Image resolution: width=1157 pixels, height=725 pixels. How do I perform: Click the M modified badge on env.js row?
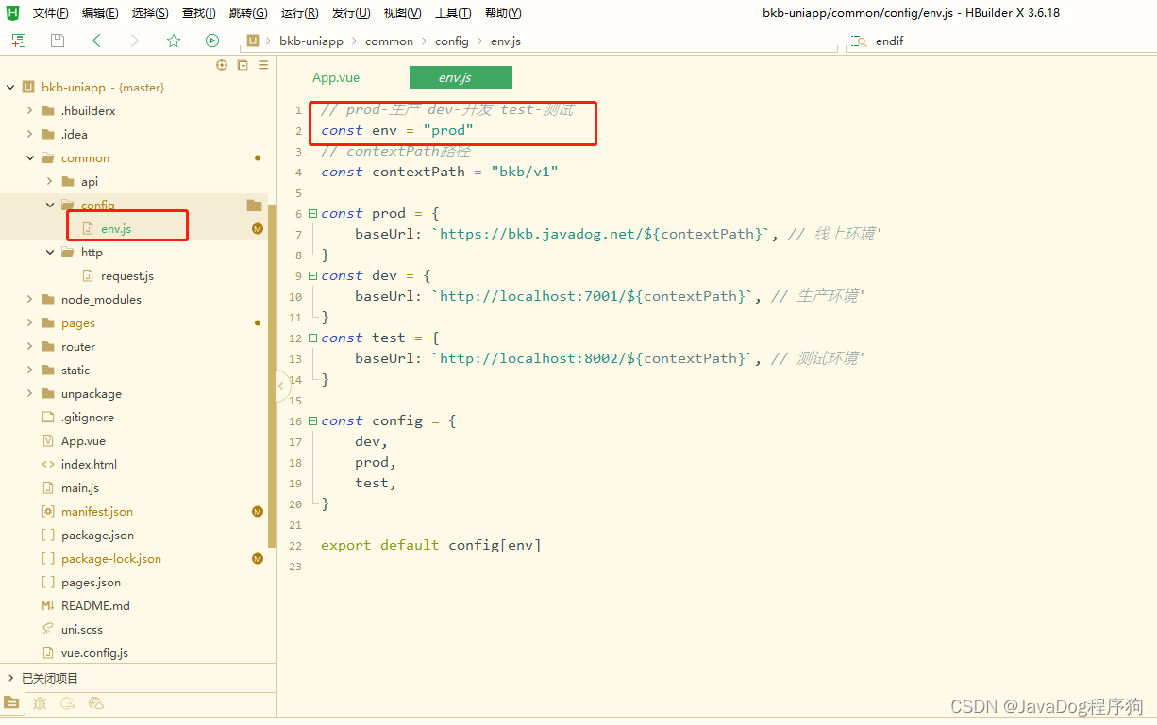(x=257, y=228)
